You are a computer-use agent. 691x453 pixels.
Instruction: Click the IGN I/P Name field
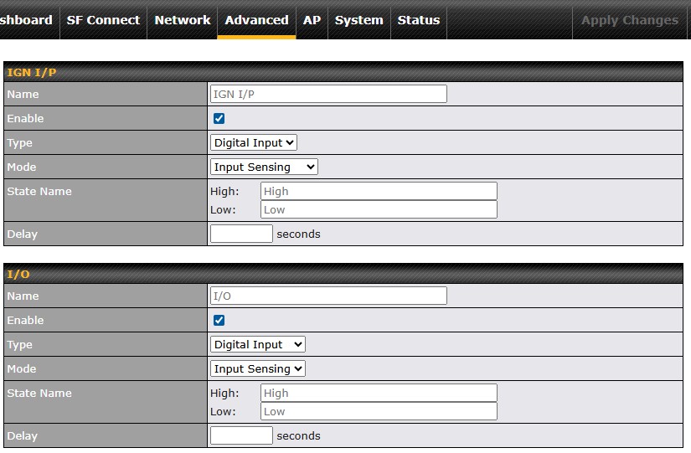(328, 95)
